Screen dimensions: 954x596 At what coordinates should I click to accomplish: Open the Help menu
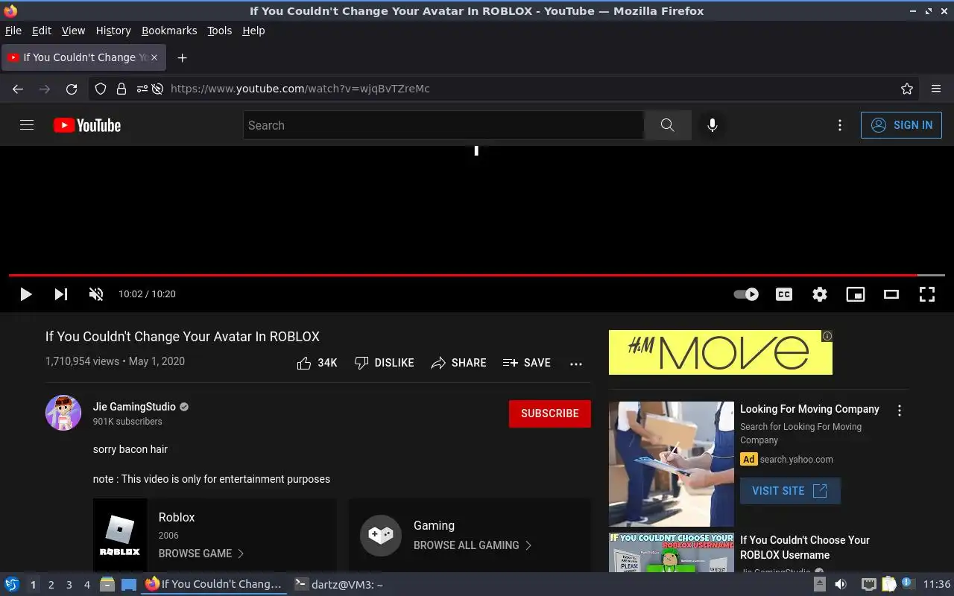coord(253,31)
